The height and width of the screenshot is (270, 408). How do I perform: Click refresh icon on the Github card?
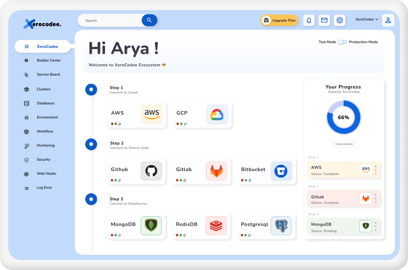(x=119, y=180)
